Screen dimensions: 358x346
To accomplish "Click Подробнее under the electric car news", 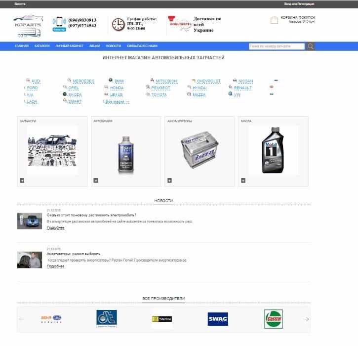I will tap(55, 228).
